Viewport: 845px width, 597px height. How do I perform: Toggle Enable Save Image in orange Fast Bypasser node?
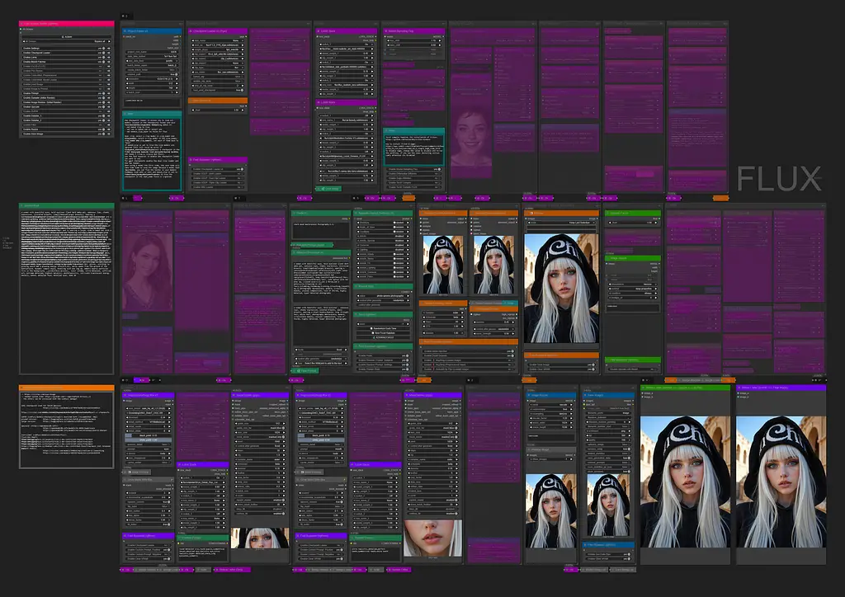pyautogui.click(x=593, y=364)
